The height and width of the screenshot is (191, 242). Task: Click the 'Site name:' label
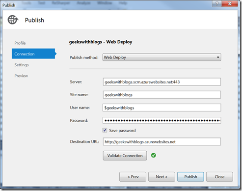79,95
